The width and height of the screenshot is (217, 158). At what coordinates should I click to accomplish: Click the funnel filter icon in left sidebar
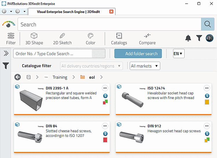pyautogui.click(x=5, y=66)
